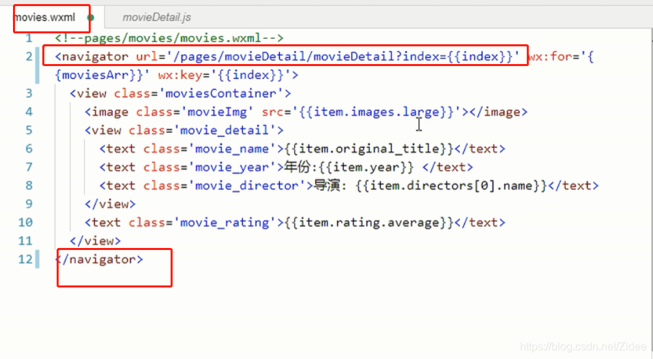Click the url attribute on the navigator
The width and height of the screenshot is (653, 359).
pyautogui.click(x=147, y=57)
